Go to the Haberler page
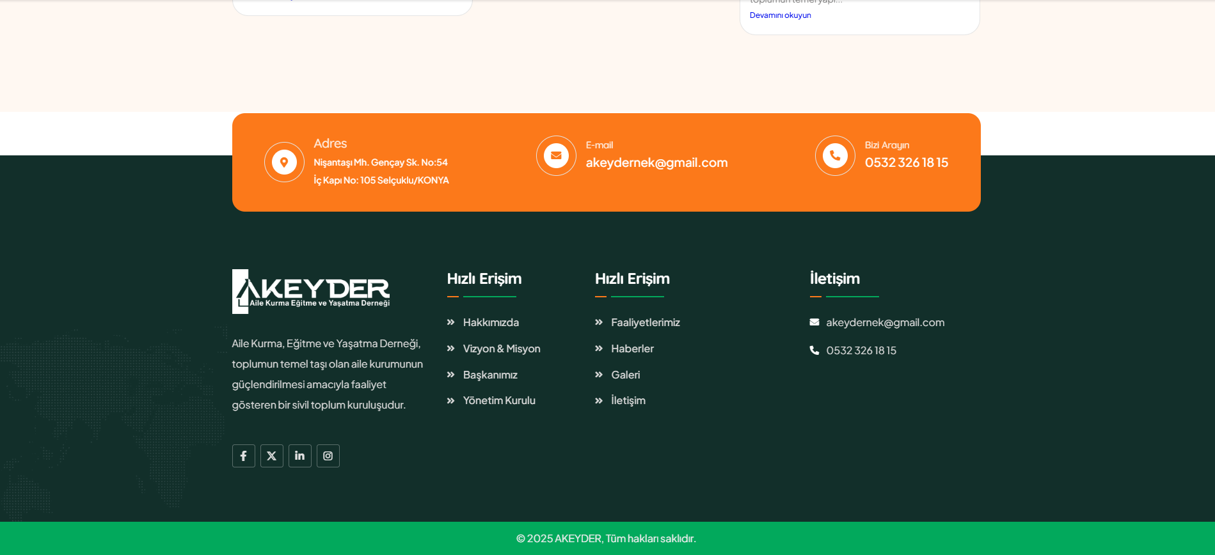The width and height of the screenshot is (1215, 555). coord(631,348)
